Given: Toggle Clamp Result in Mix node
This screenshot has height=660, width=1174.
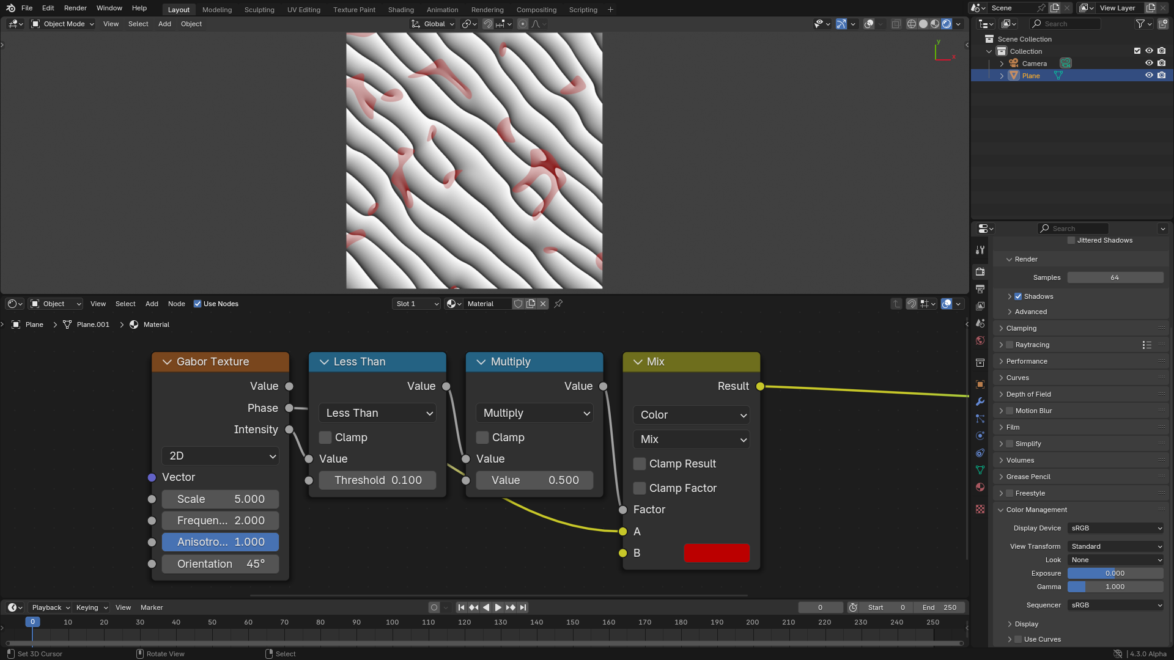Looking at the screenshot, I should click(640, 463).
